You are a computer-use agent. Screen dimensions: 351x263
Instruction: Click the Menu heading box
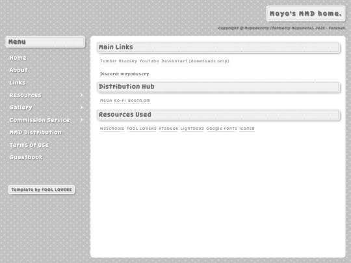click(x=45, y=42)
